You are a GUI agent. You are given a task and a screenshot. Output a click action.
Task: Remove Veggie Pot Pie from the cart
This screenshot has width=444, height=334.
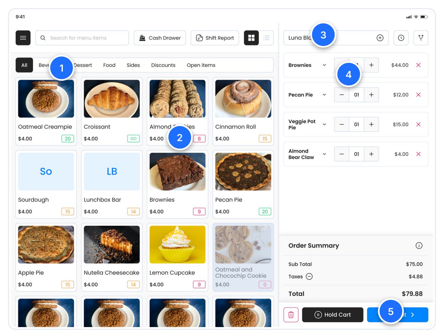click(x=418, y=124)
